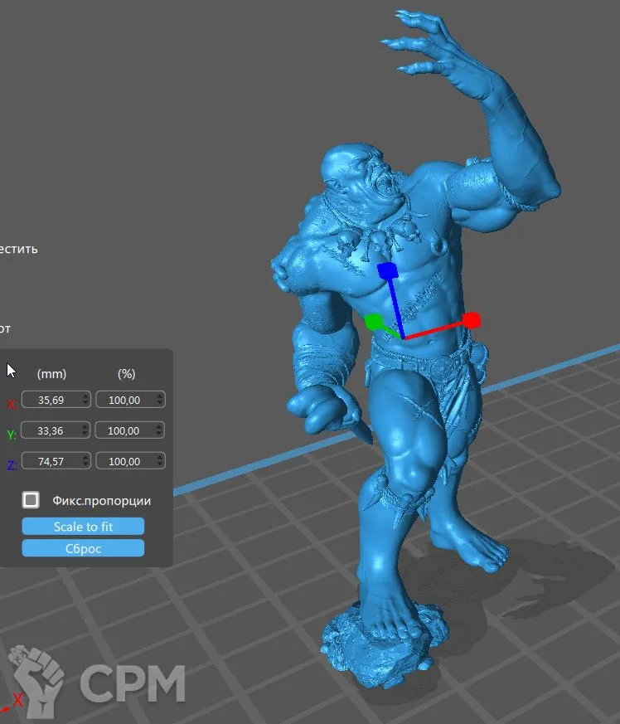
Task: Click the Z percentage scale field
Action: (x=124, y=462)
